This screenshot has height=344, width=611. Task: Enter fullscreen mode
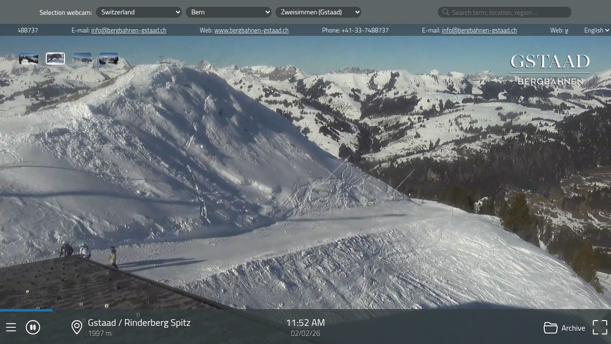pyautogui.click(x=600, y=327)
